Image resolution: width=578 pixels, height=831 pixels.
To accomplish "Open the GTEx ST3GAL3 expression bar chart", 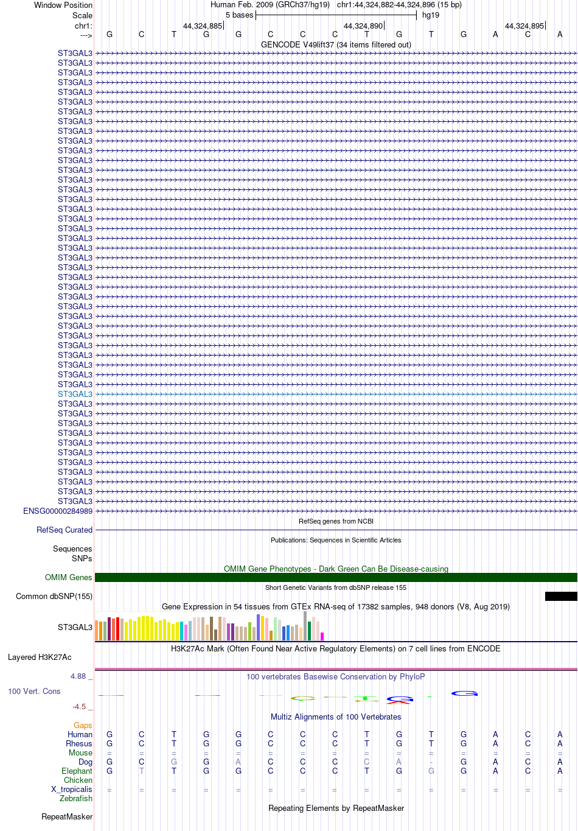I will pyautogui.click(x=209, y=627).
